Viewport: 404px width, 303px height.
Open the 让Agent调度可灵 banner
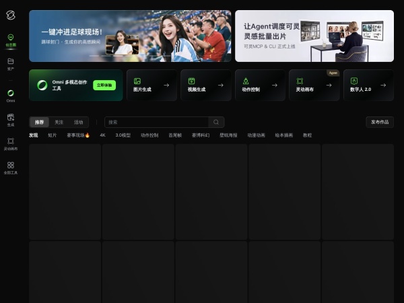[x=314, y=36]
